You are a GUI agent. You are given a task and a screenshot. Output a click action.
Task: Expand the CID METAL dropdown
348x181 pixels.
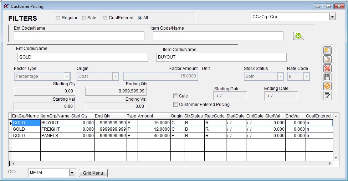pos(72,173)
